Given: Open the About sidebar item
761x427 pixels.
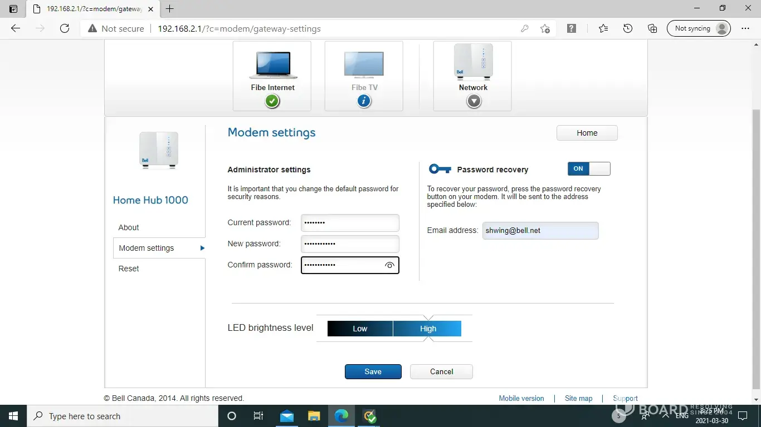Looking at the screenshot, I should (x=129, y=227).
